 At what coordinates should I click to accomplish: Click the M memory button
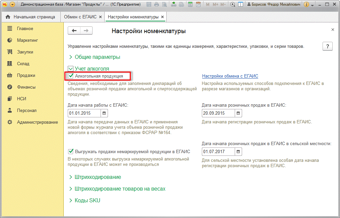[208, 4]
